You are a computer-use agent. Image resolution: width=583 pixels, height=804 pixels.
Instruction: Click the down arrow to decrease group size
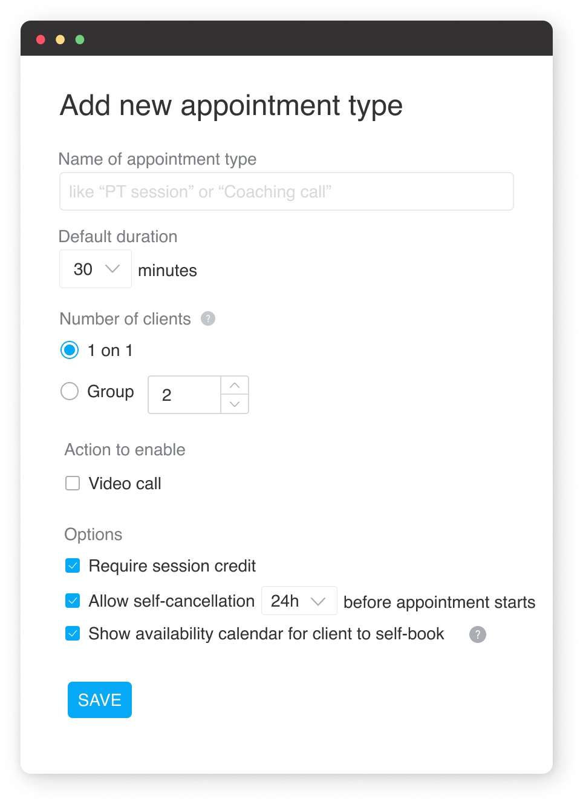(235, 405)
